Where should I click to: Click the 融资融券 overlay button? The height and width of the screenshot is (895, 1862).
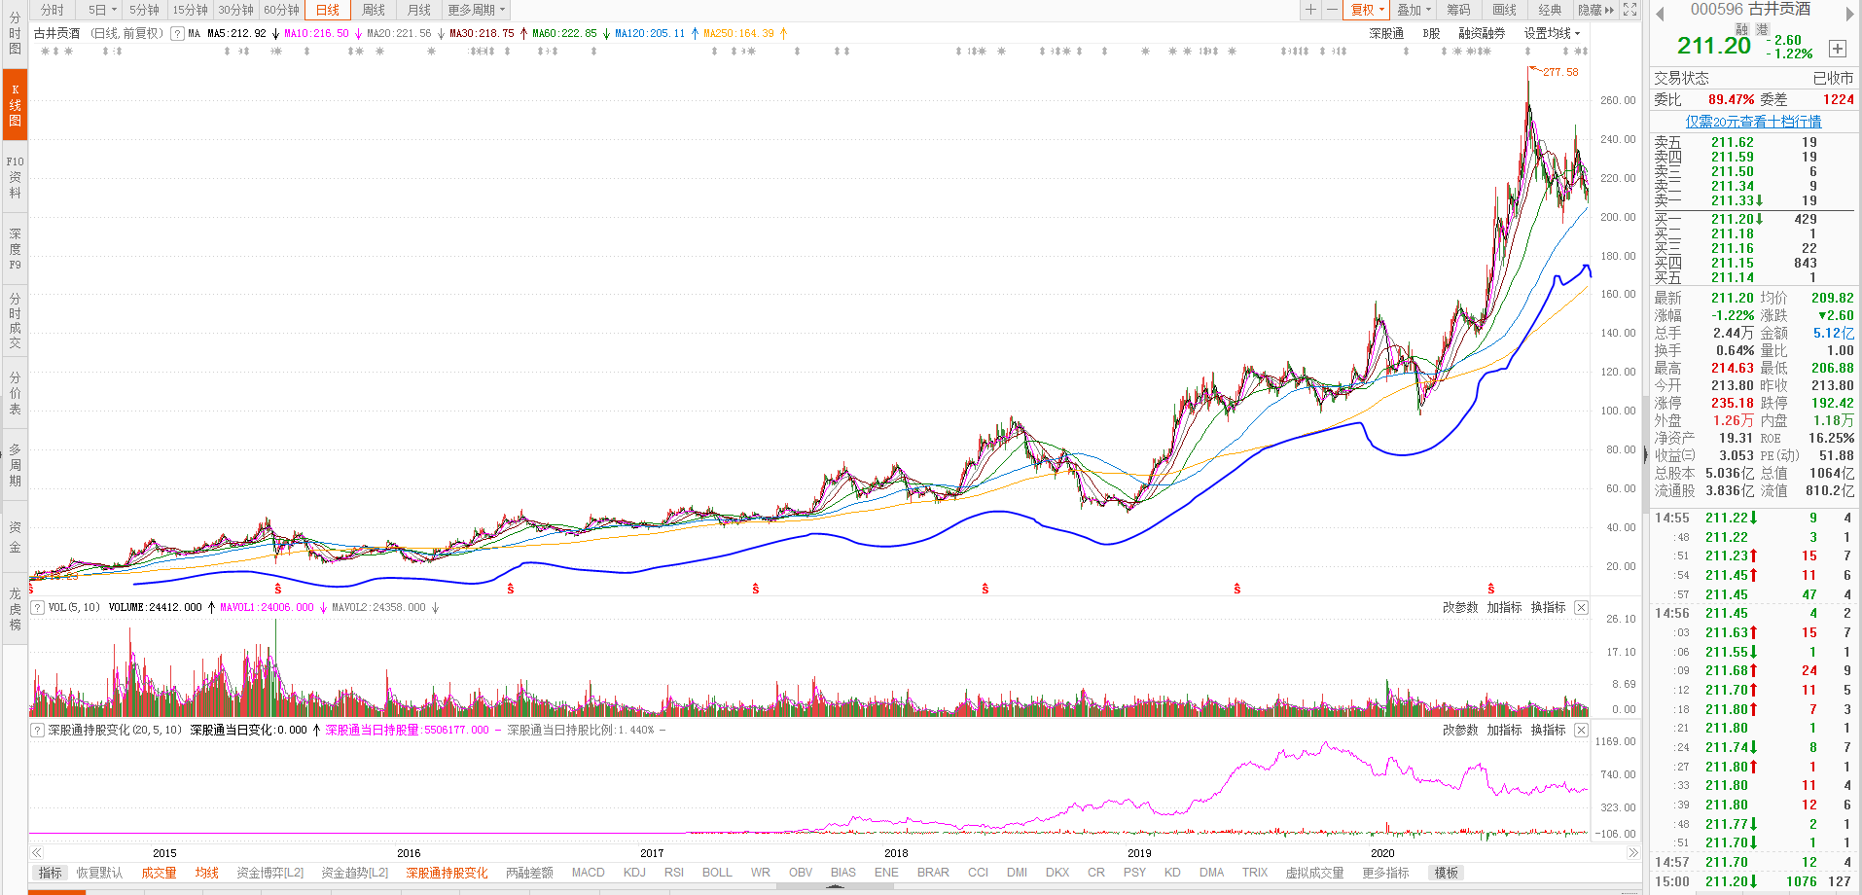point(1482,33)
